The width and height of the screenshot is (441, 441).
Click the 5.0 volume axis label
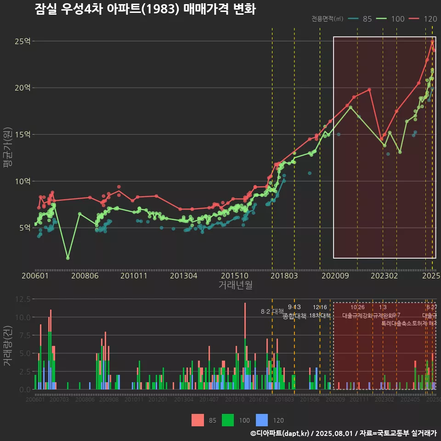25,353
